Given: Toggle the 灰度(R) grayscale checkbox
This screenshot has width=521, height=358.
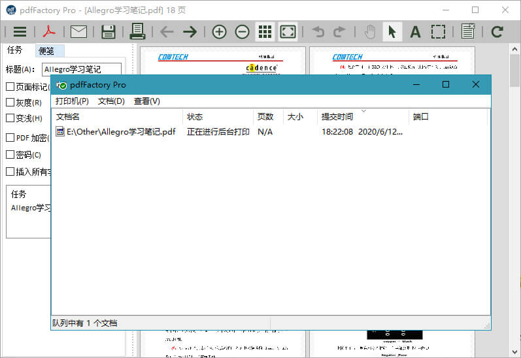Looking at the screenshot, I should pyautogui.click(x=10, y=103).
